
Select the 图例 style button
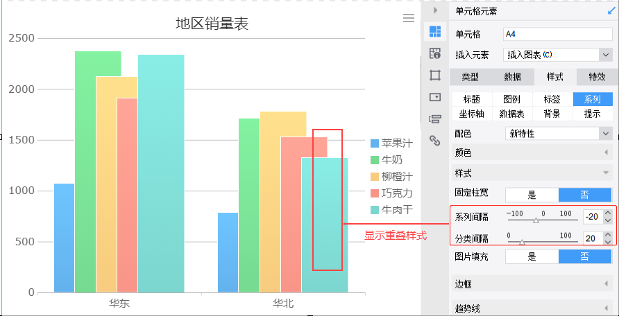(x=512, y=99)
